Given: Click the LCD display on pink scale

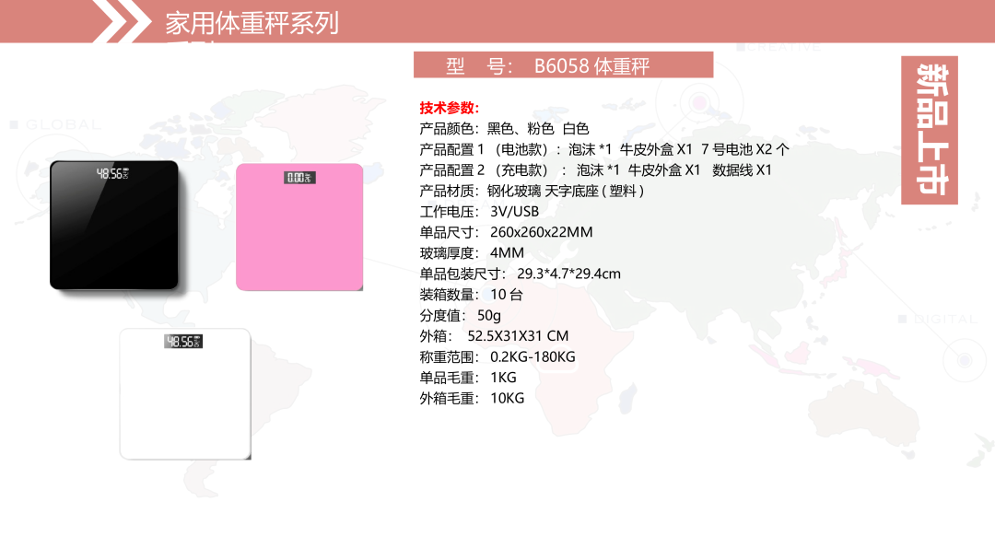Looking at the screenshot, I should pyautogui.click(x=299, y=177).
